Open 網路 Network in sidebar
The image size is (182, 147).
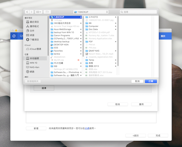pos(30,72)
